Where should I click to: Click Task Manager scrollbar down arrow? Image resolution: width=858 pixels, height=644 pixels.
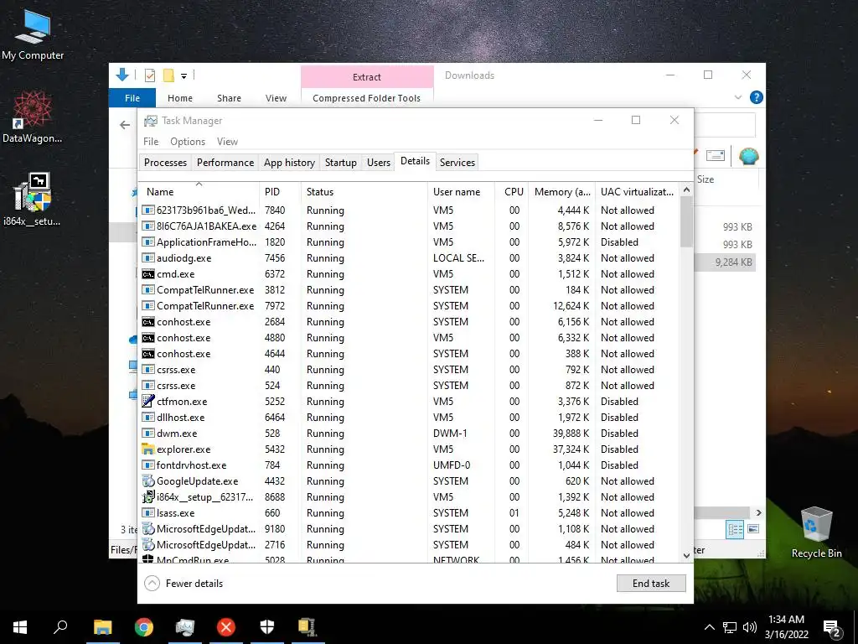pos(686,555)
